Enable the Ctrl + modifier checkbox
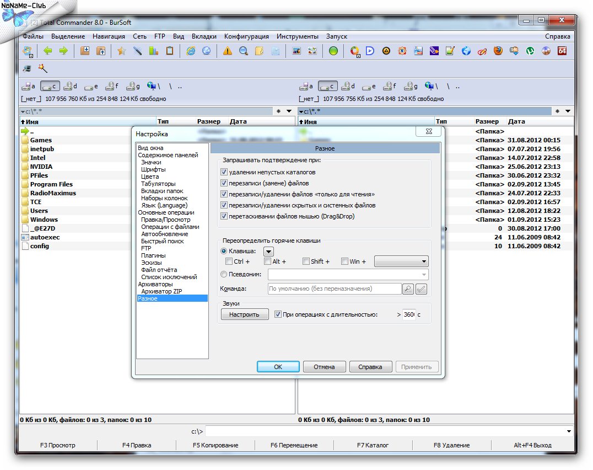593x470 pixels. 229,261
